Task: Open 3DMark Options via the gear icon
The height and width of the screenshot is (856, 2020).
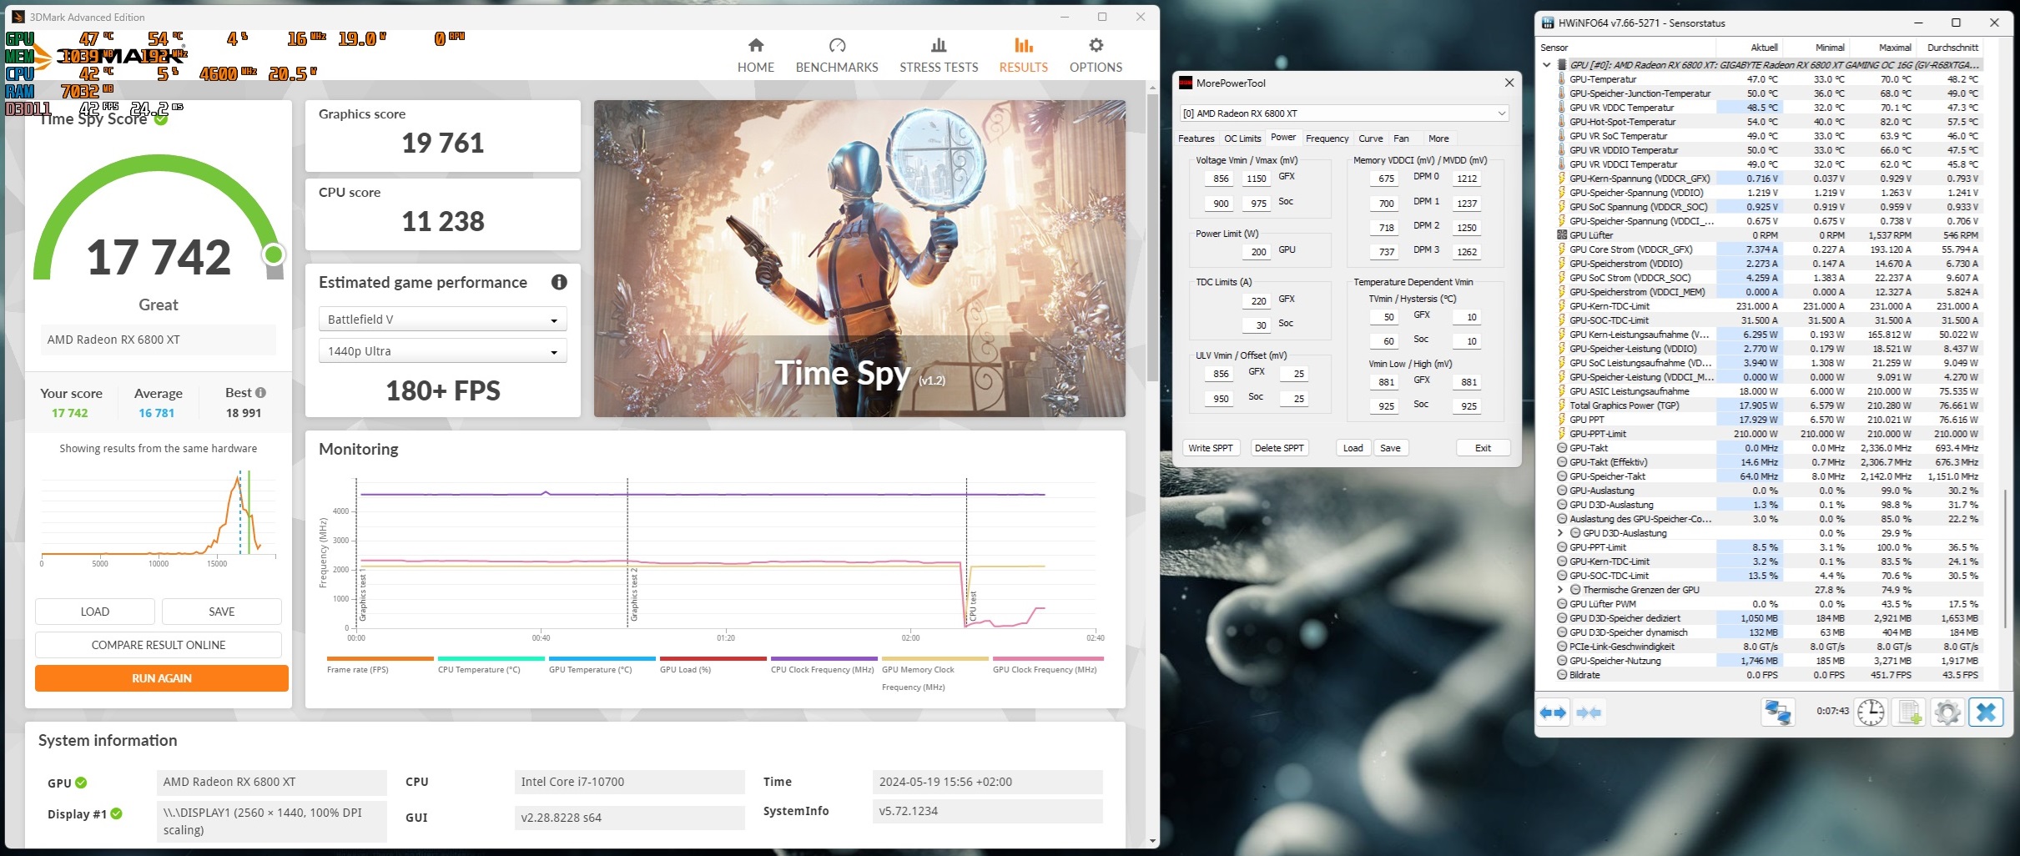Action: 1095,54
